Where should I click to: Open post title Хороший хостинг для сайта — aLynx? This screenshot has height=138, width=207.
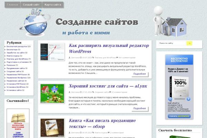pyautogui.click(x=108, y=86)
